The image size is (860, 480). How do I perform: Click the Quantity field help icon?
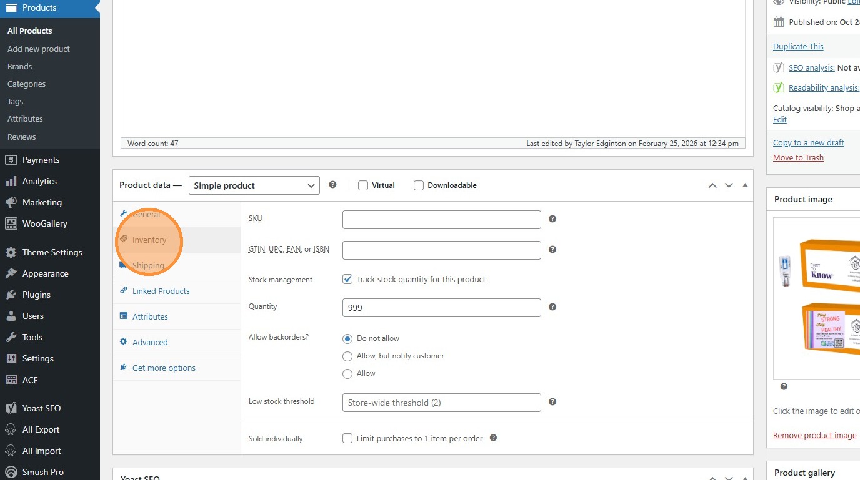(x=552, y=307)
